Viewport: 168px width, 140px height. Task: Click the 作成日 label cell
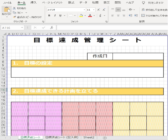point(100,56)
